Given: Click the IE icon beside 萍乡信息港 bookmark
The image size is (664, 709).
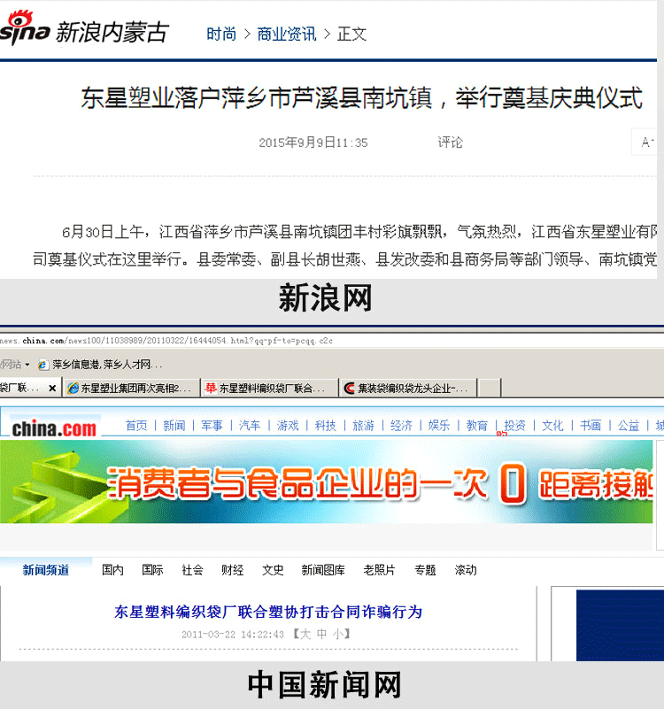Looking at the screenshot, I should click(43, 365).
